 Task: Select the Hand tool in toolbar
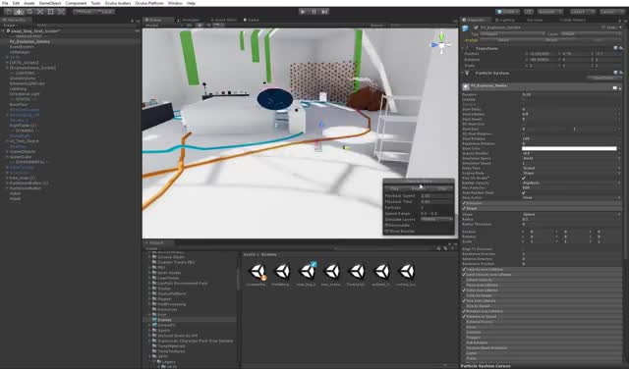pyautogui.click(x=9, y=12)
